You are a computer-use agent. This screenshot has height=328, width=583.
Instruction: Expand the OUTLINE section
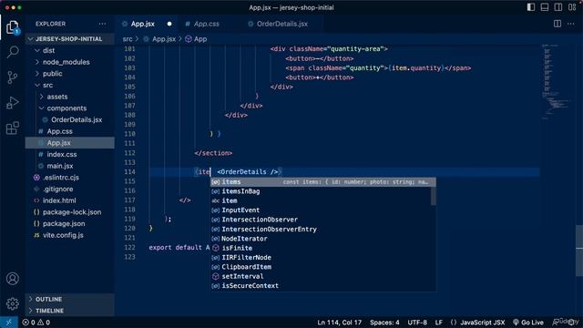[x=70, y=299]
